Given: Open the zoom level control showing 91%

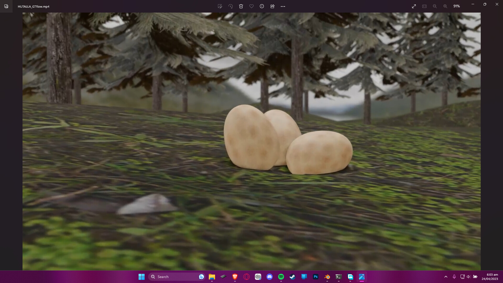Looking at the screenshot, I should tap(457, 6).
